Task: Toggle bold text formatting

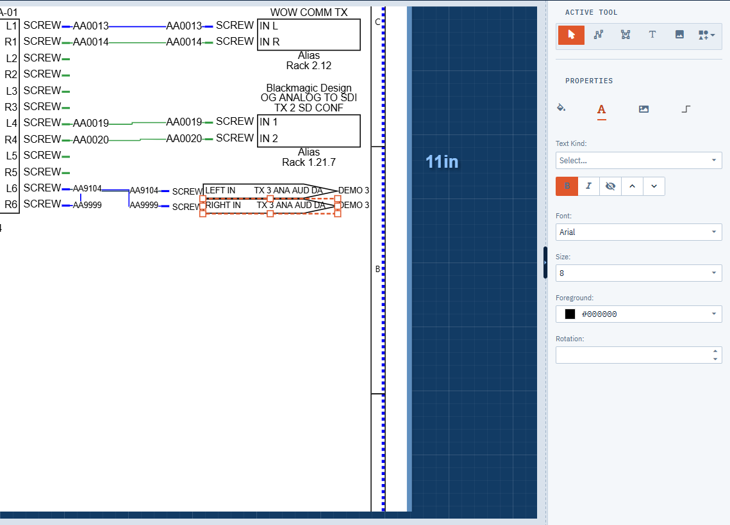Action: coord(567,186)
